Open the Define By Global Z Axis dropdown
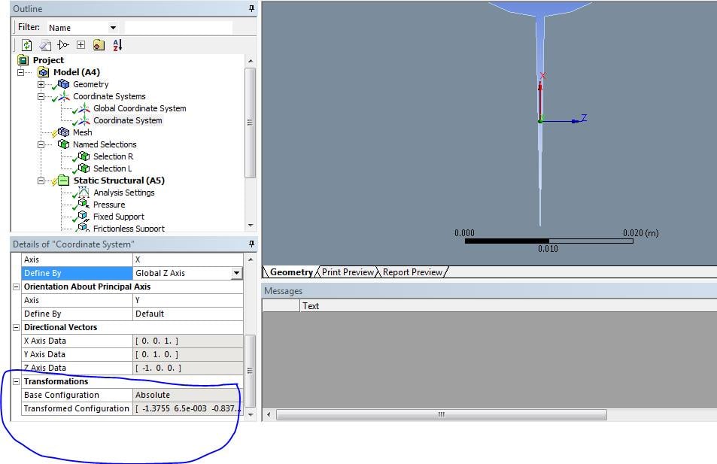 click(236, 273)
